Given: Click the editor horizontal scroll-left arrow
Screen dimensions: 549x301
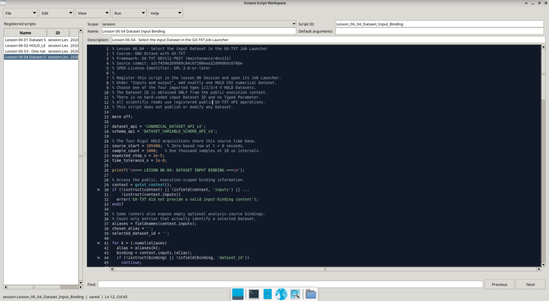Looking at the screenshot, I should pos(112,269).
